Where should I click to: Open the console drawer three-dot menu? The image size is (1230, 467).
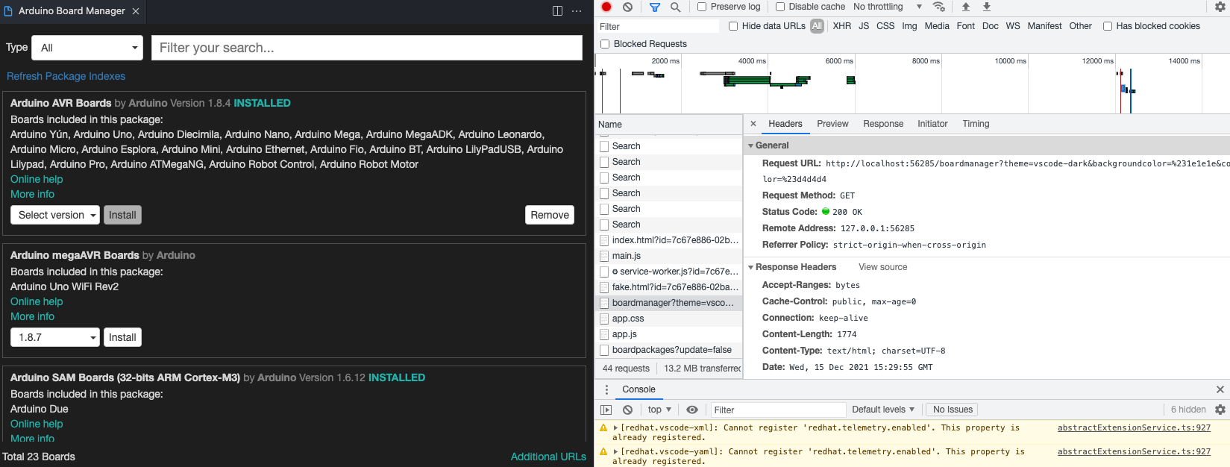pyautogui.click(x=606, y=389)
